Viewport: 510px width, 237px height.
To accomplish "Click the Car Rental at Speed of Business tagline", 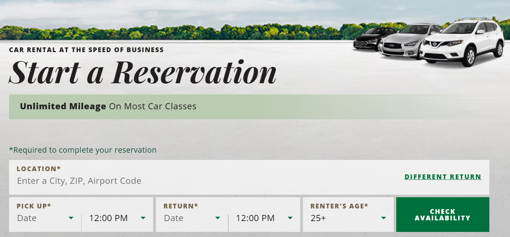I will (86, 50).
